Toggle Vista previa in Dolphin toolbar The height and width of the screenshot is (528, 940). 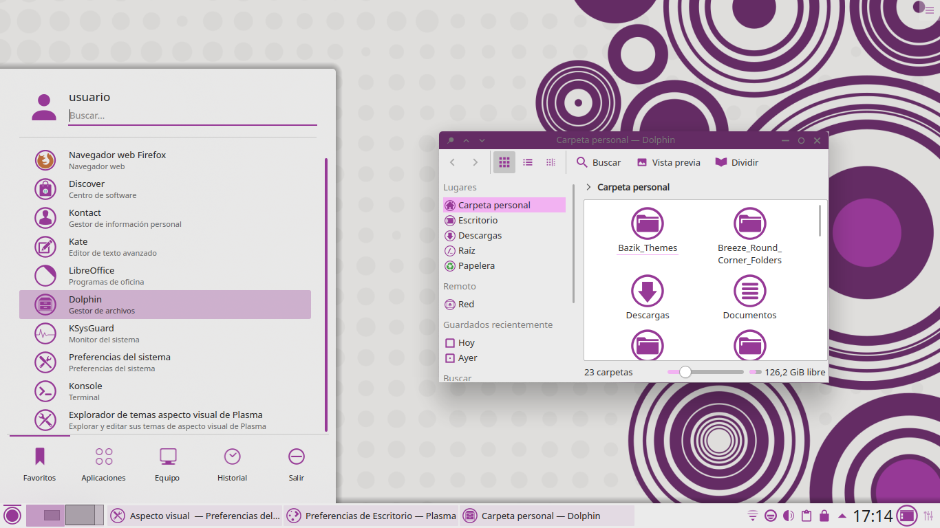click(x=669, y=162)
